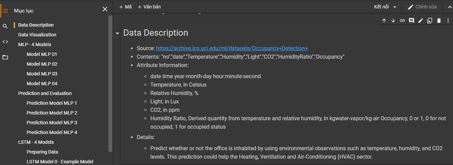Go to Model MLP 03 in outline
The width and height of the screenshot is (453, 165).
(x=42, y=74)
